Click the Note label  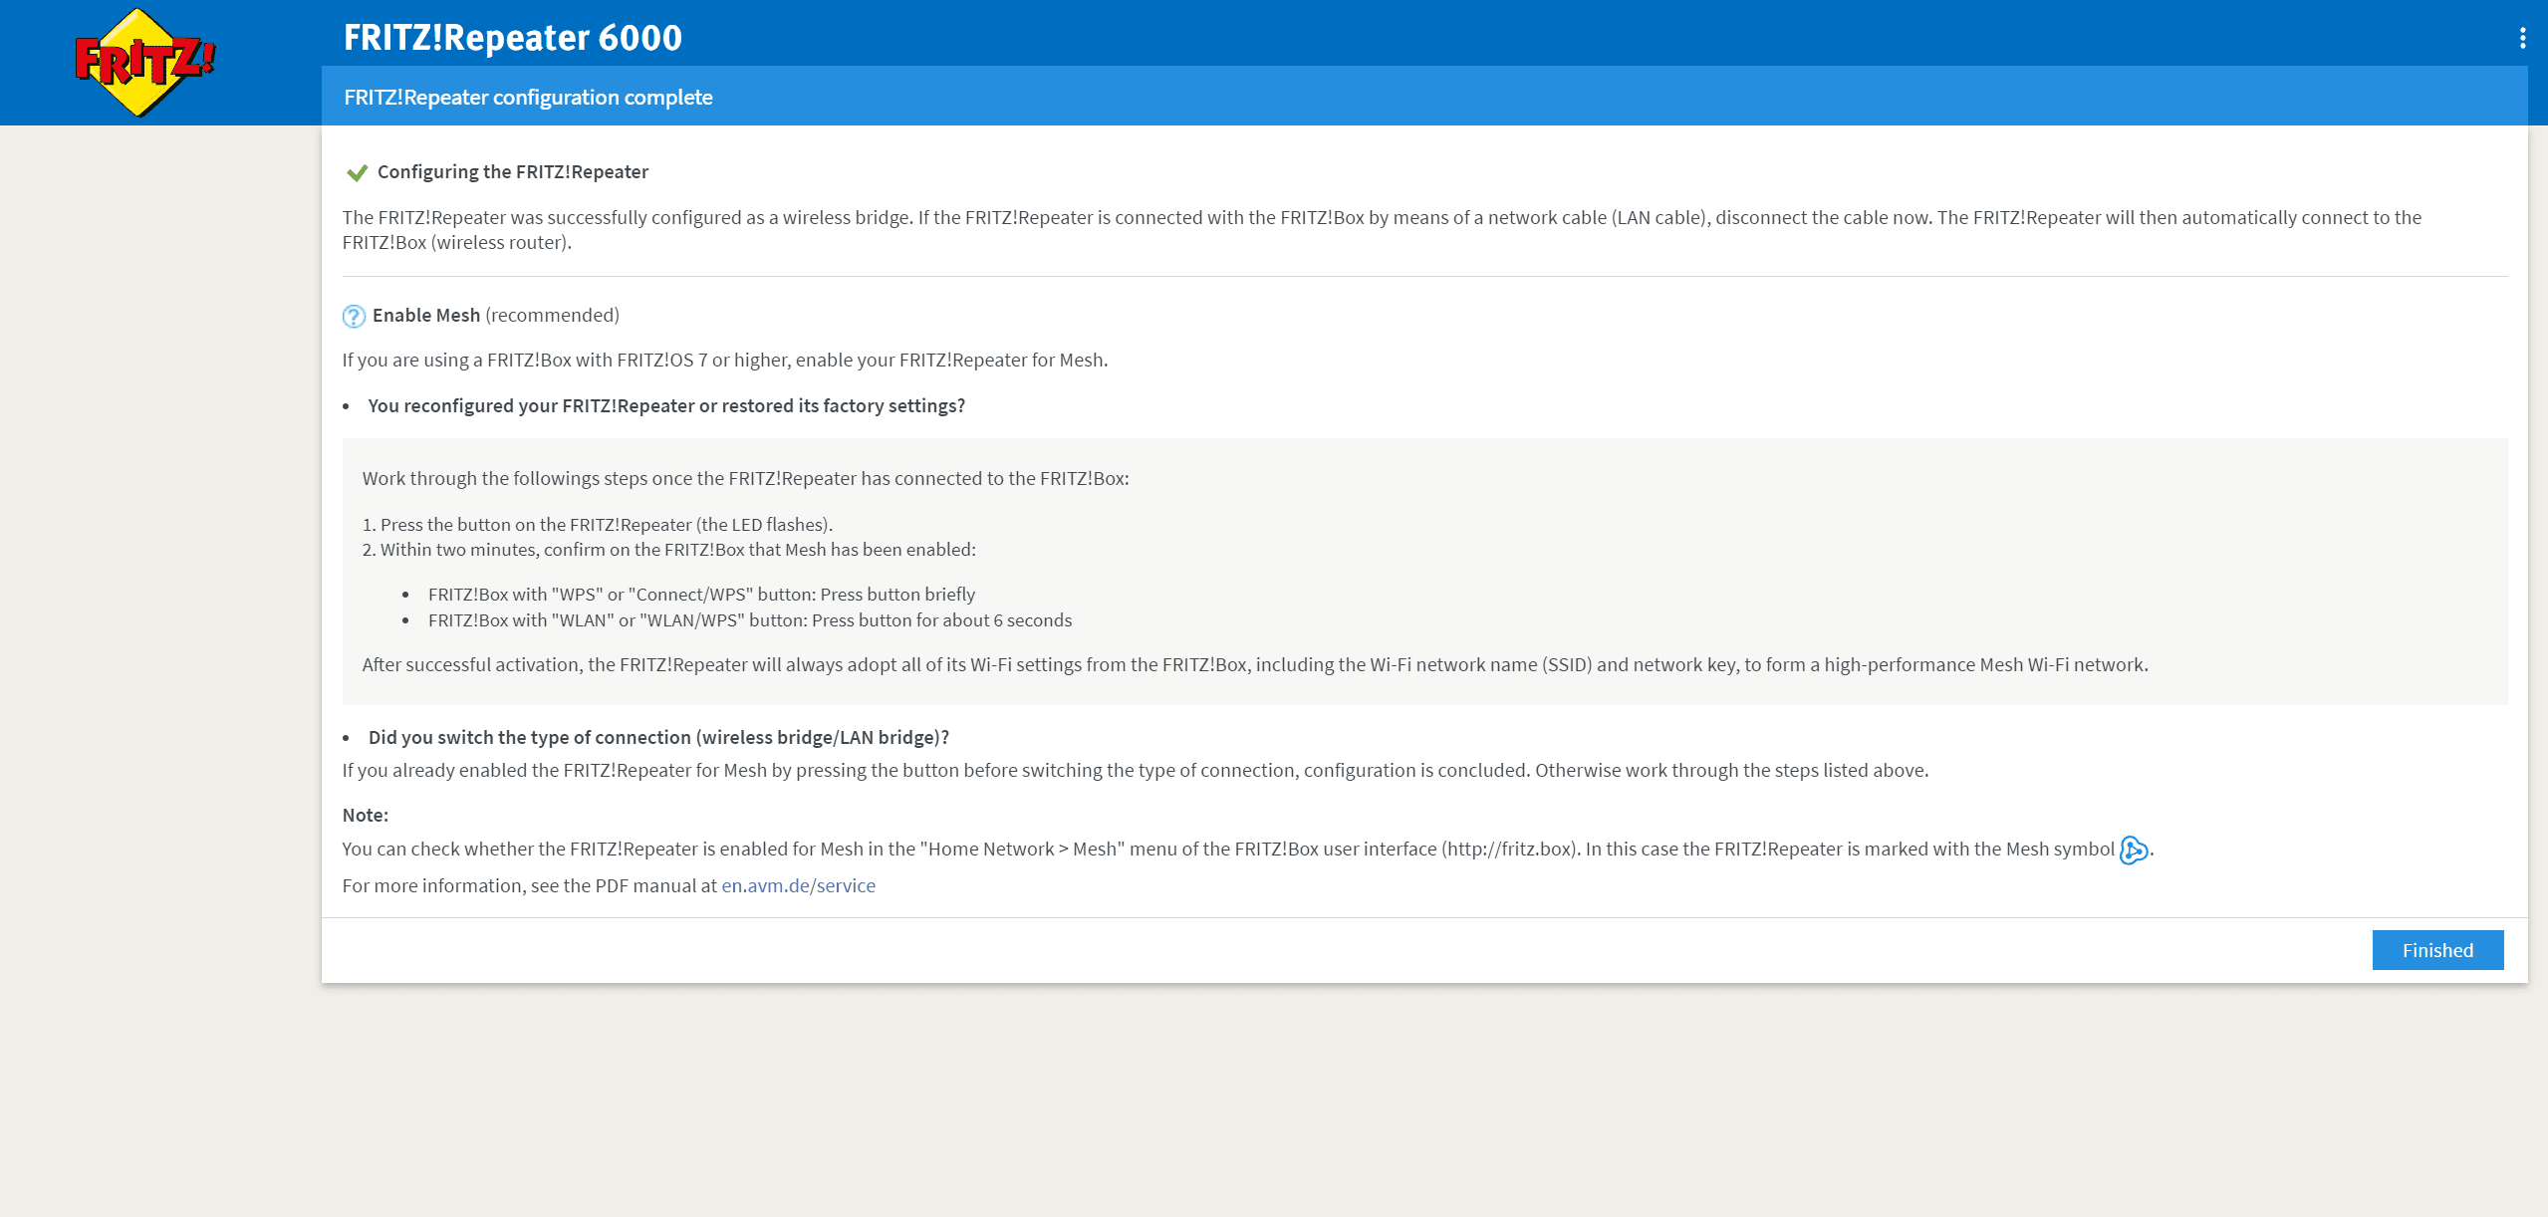point(365,815)
